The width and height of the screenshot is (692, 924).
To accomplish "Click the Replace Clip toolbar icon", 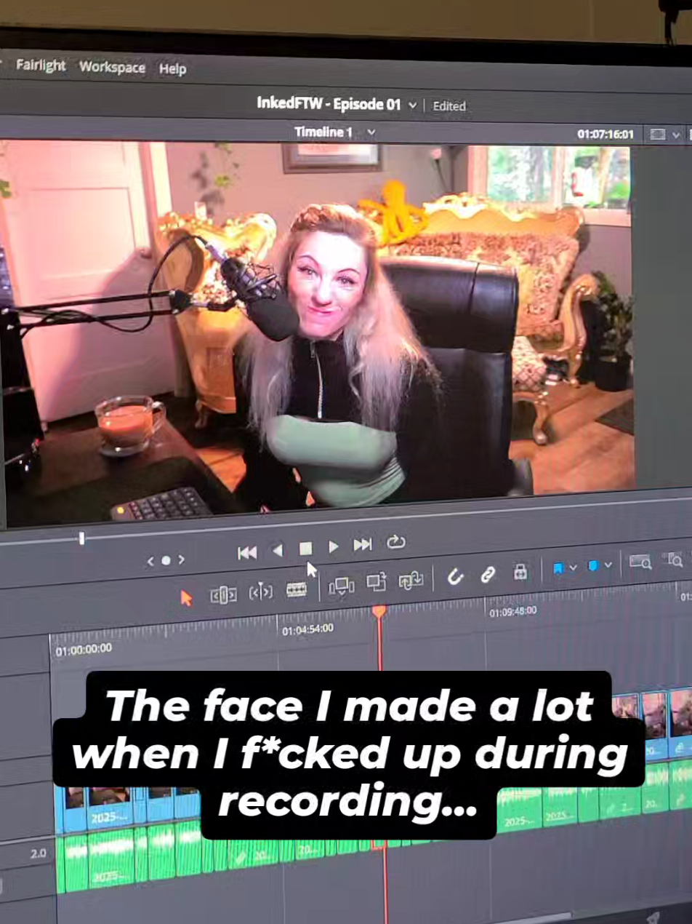I will click(x=411, y=580).
